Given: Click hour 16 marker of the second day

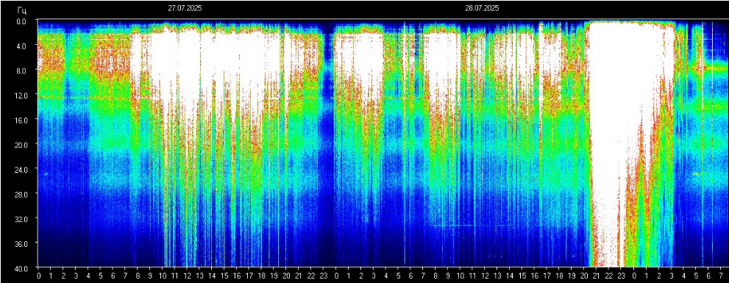Looking at the screenshot, I should [535, 276].
